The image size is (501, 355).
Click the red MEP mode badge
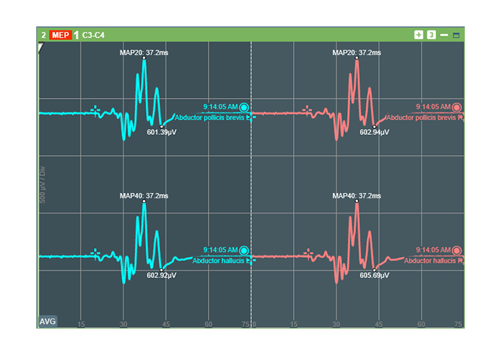61,35
